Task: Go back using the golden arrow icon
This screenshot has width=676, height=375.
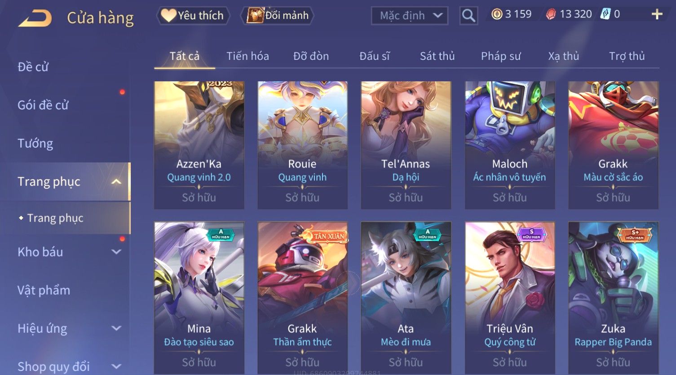Action: click(x=35, y=18)
